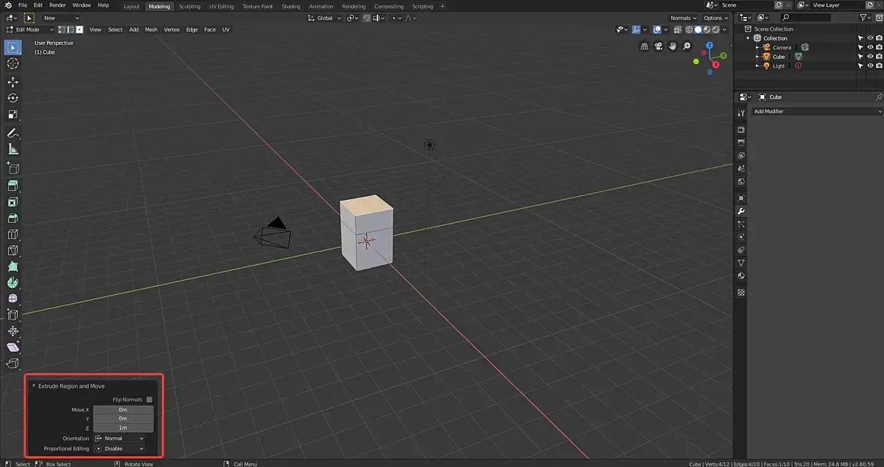Choose the Annotate pencil tool

tap(13, 133)
